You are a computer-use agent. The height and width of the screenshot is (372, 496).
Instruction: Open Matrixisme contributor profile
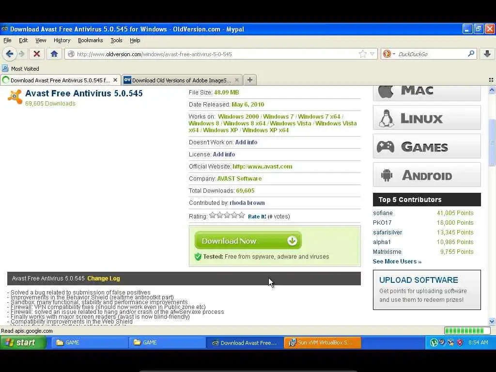point(387,252)
